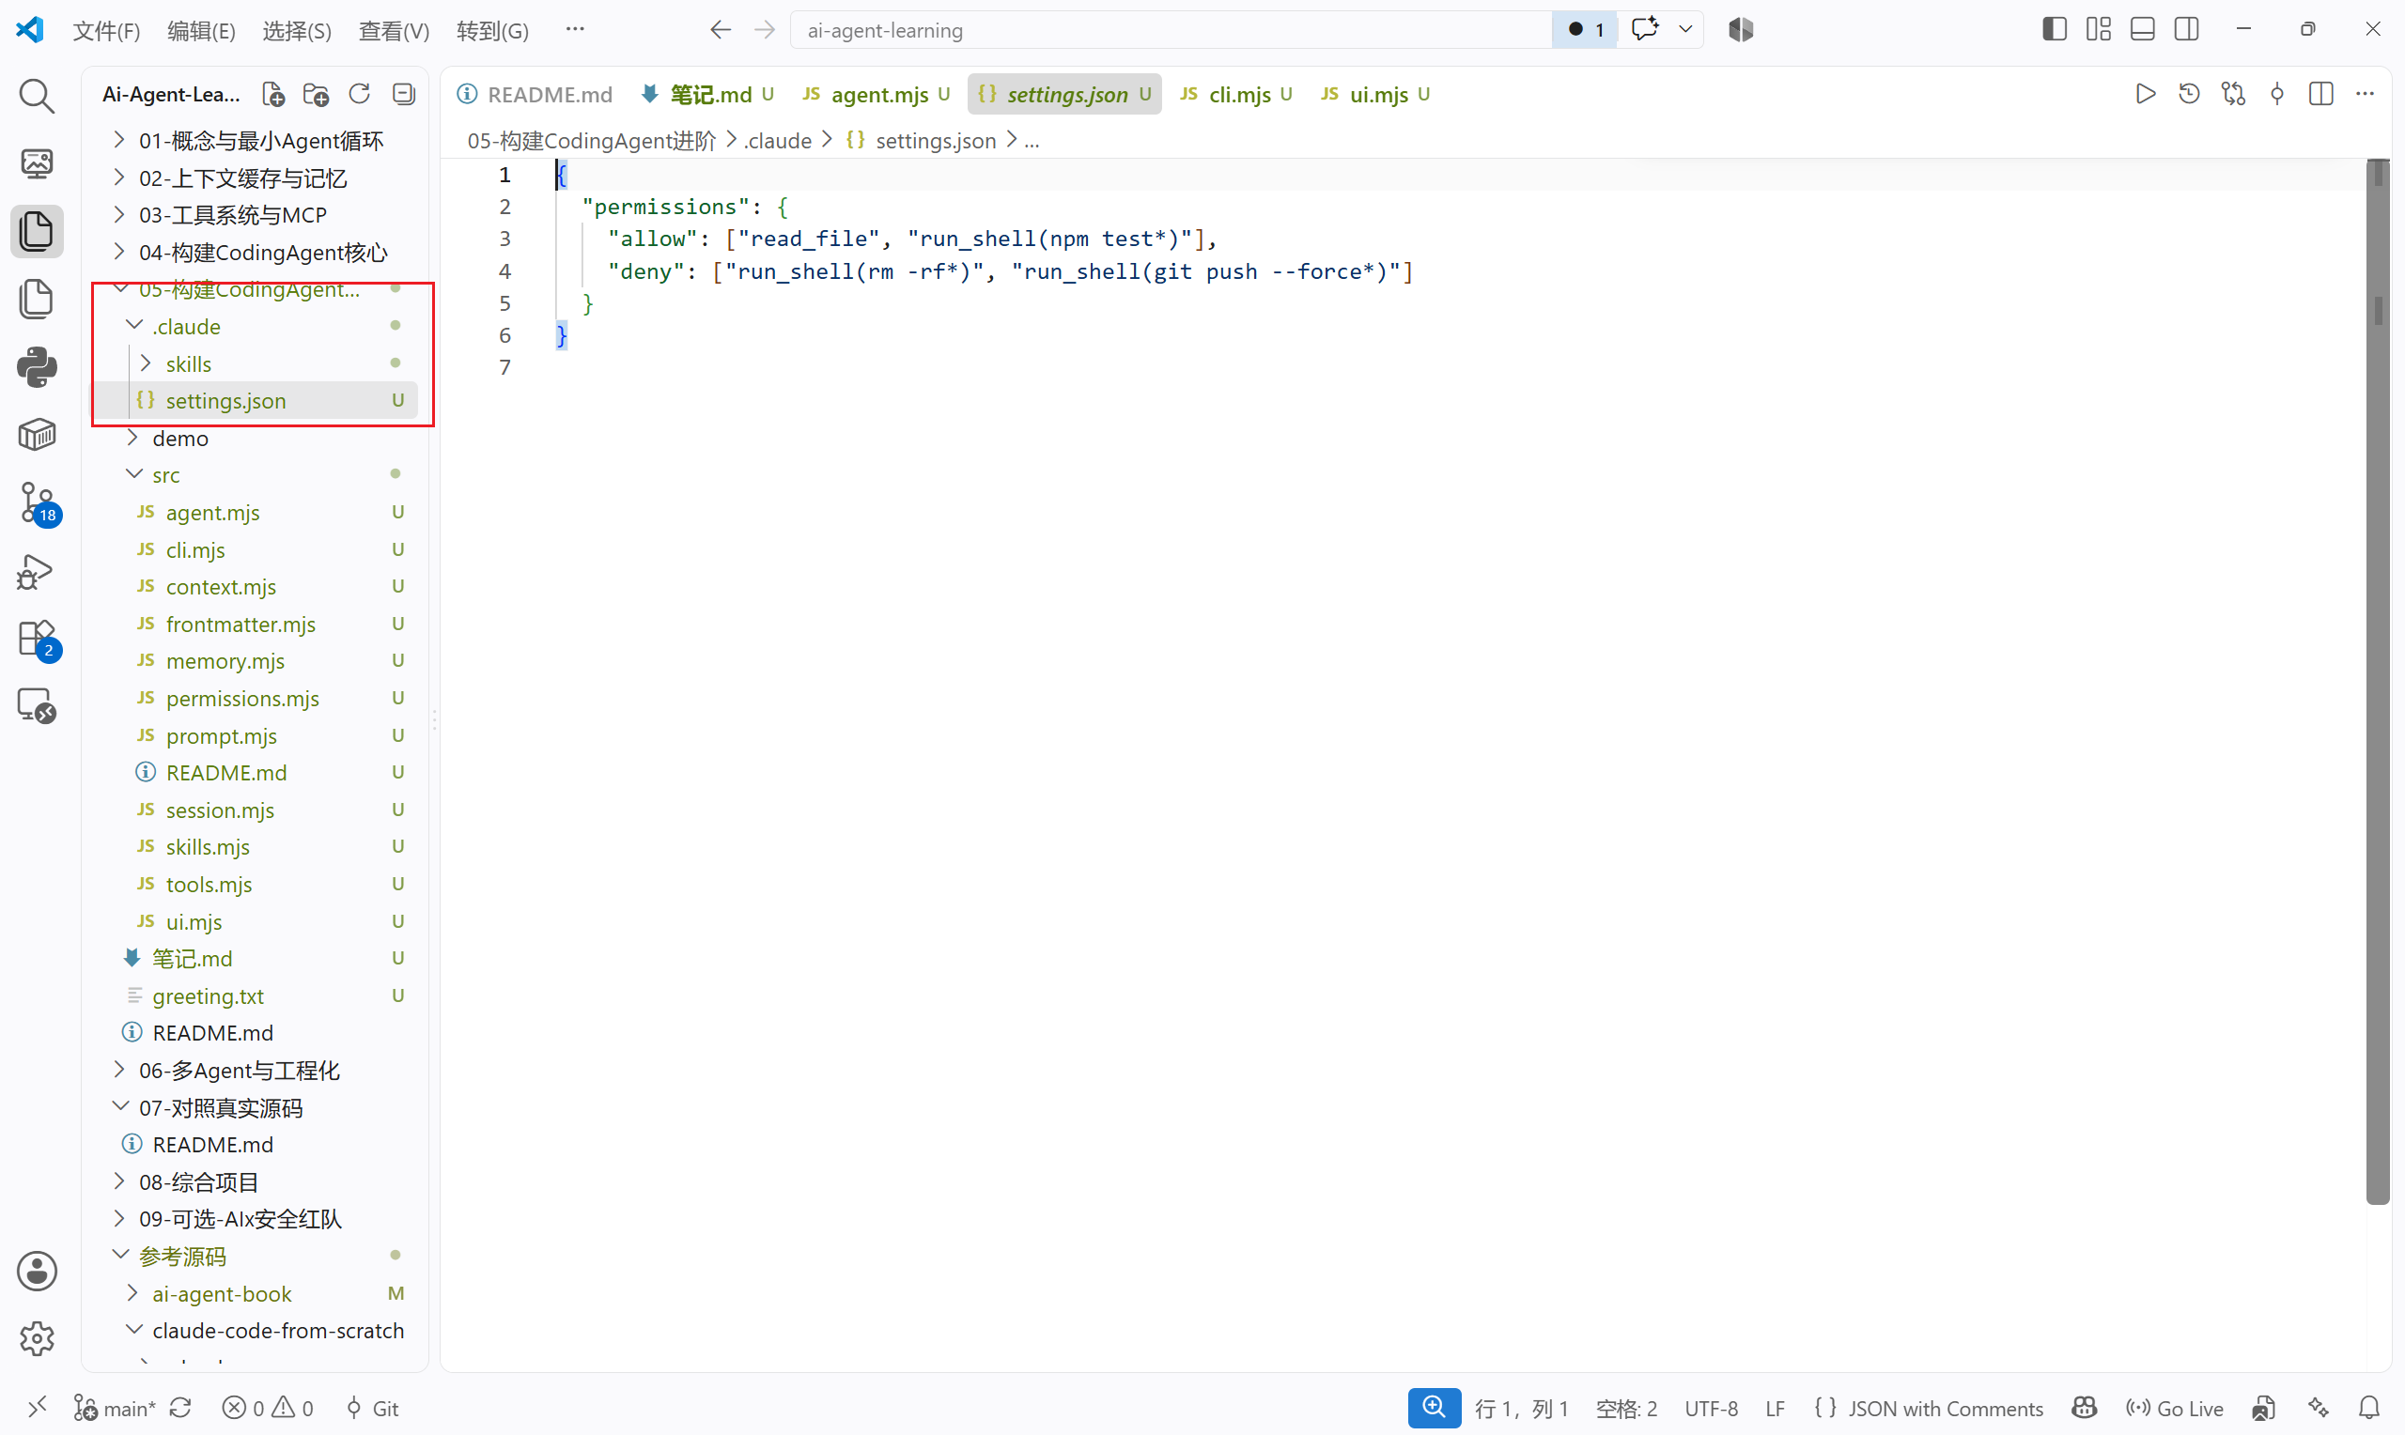Open the customize layout control
Viewport: 2405px width, 1435px height.
2099,29
